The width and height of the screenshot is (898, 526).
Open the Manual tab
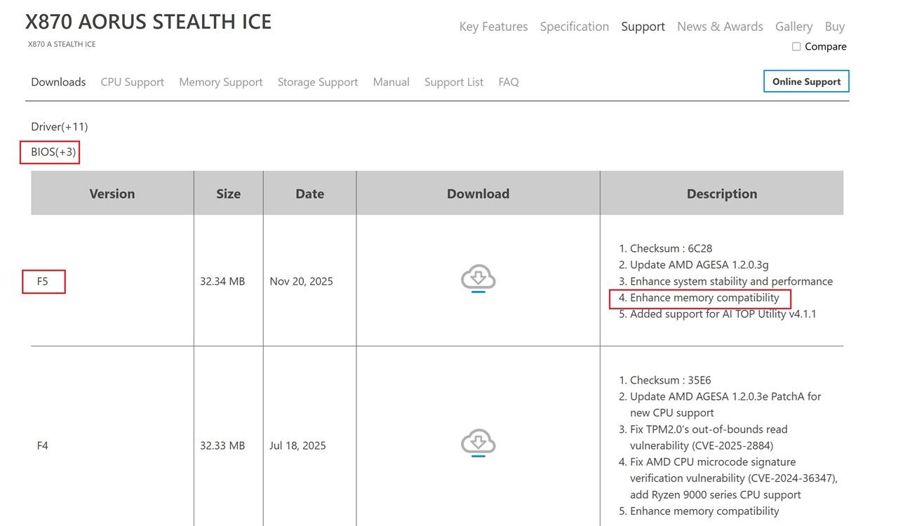pos(391,82)
